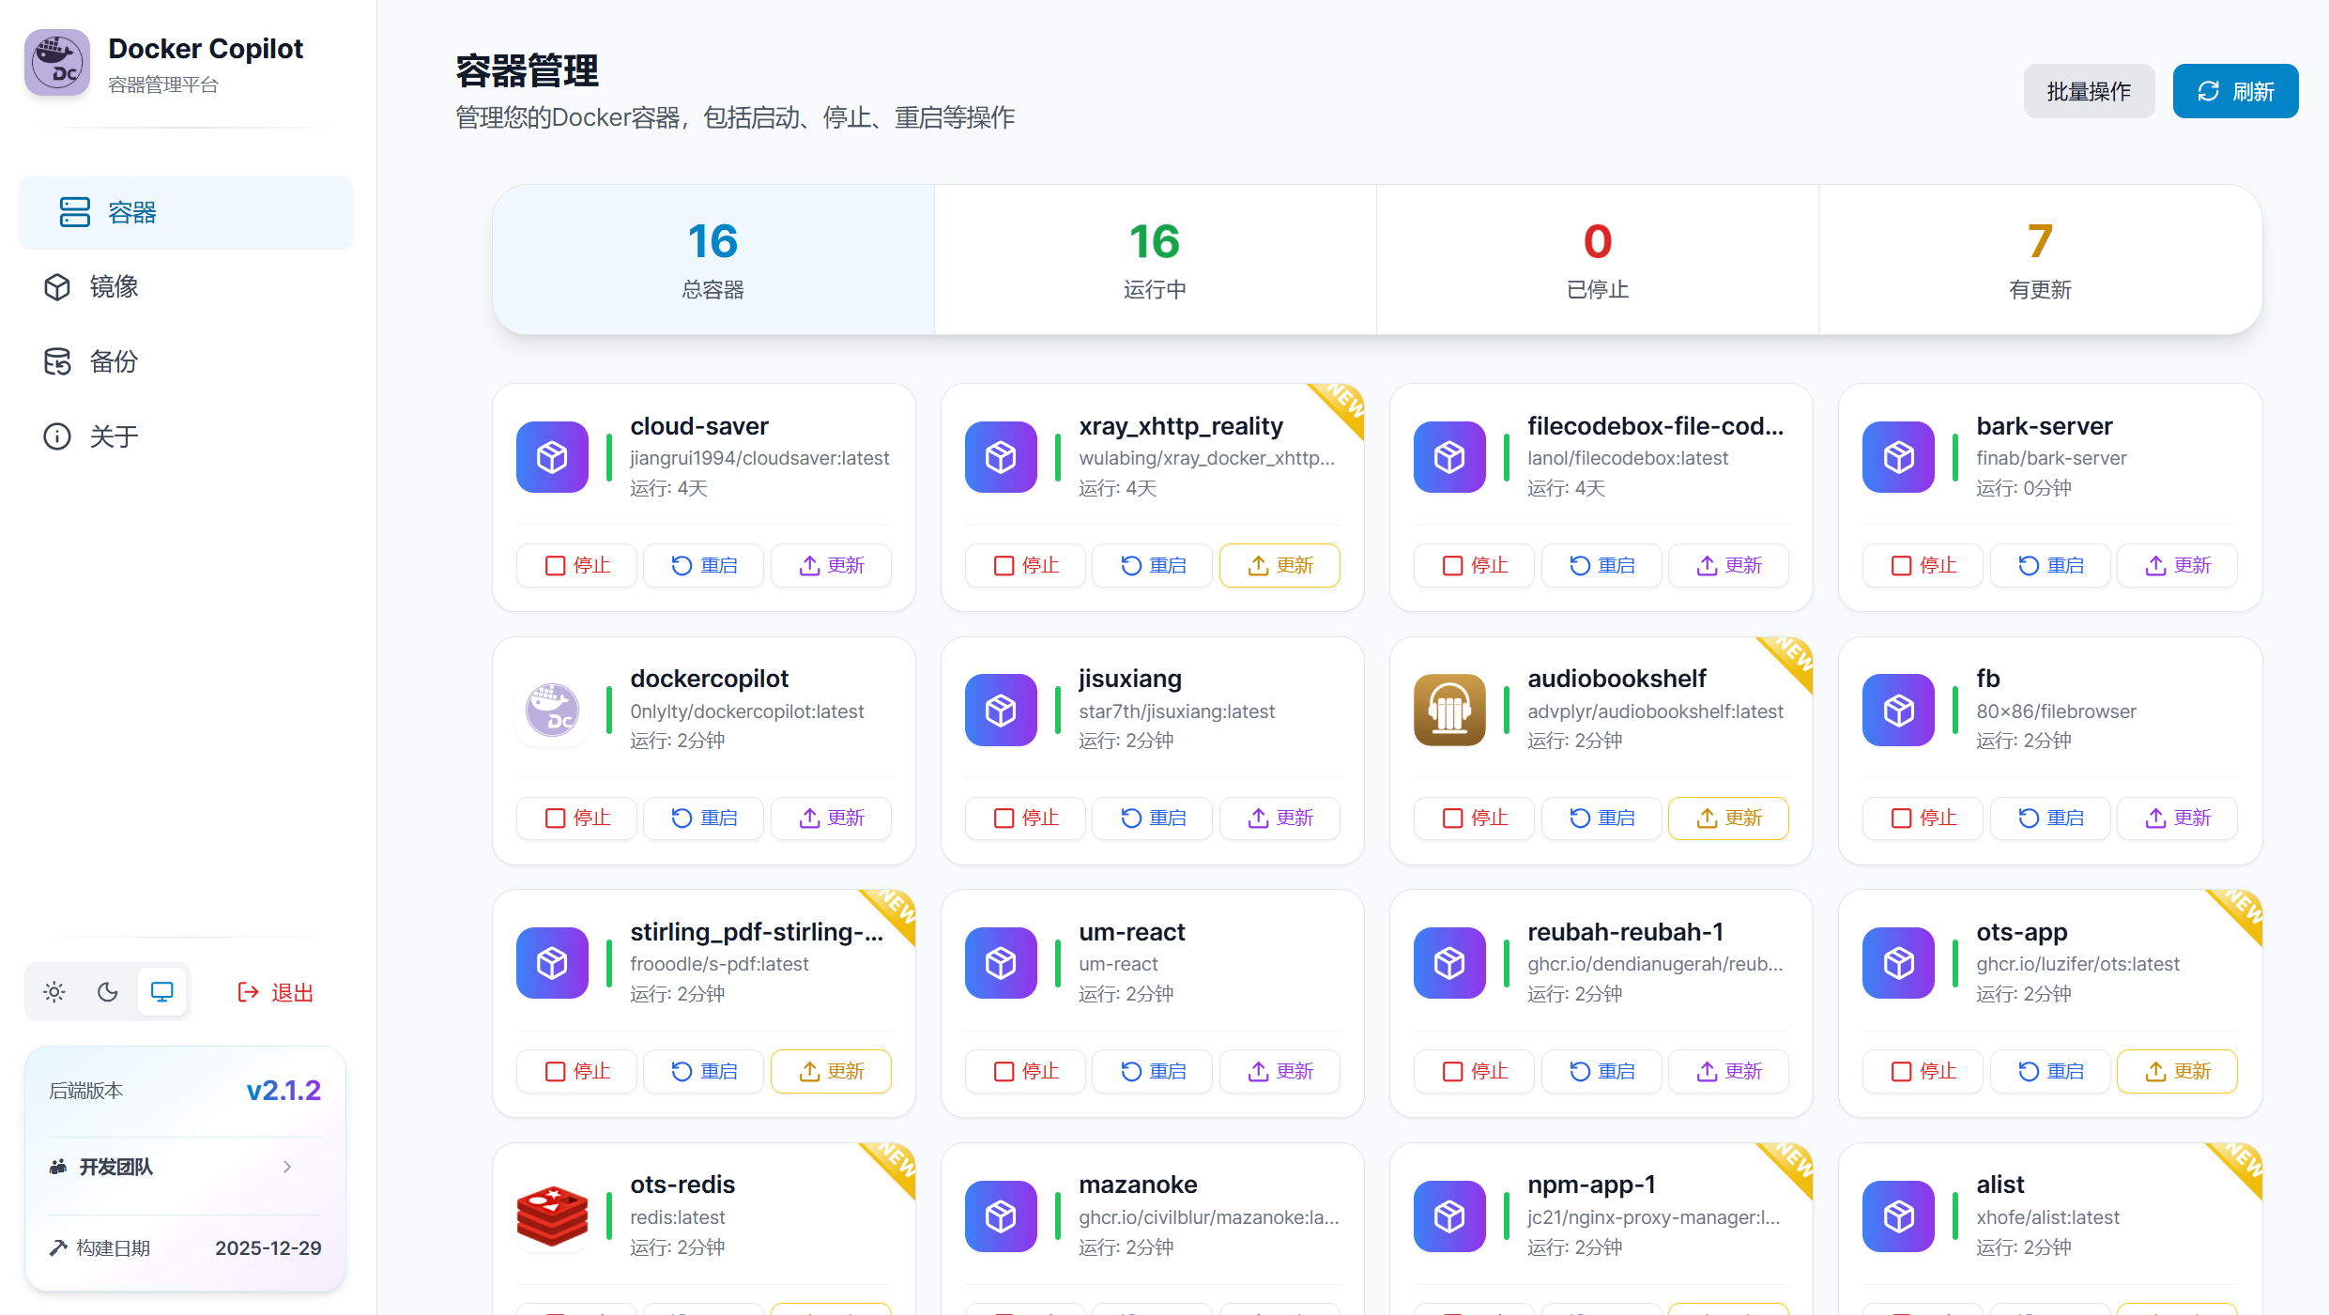Click um-react container cube icon
This screenshot has width=2329, height=1315.
click(1001, 963)
